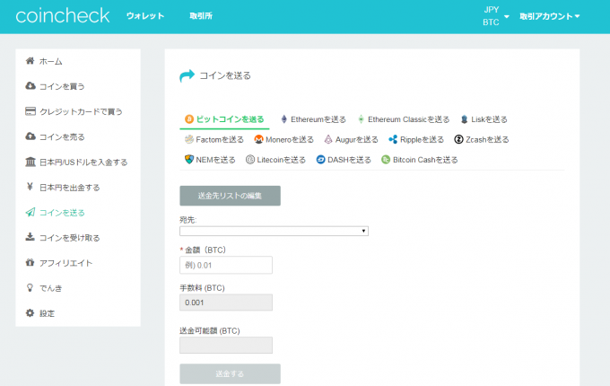This screenshot has width=610, height=386.
Task: Switch to Bitcoin Cashを送る tab
Action: [x=420, y=160]
